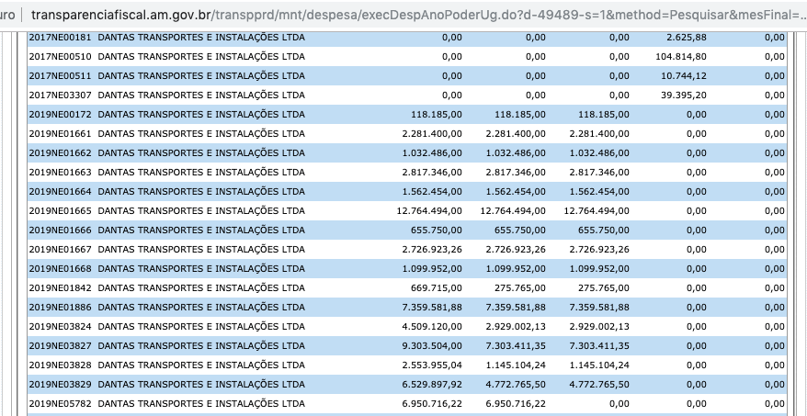The width and height of the screenshot is (807, 416).
Task: Select the 2019NE03824 commitment code
Action: point(60,327)
